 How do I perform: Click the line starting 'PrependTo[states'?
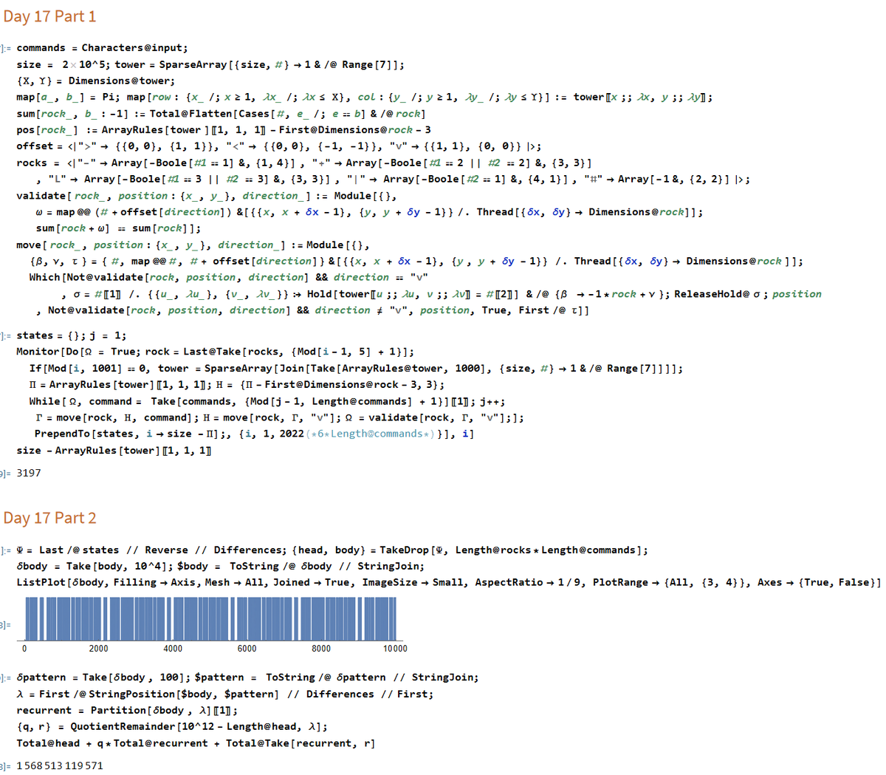tap(254, 434)
